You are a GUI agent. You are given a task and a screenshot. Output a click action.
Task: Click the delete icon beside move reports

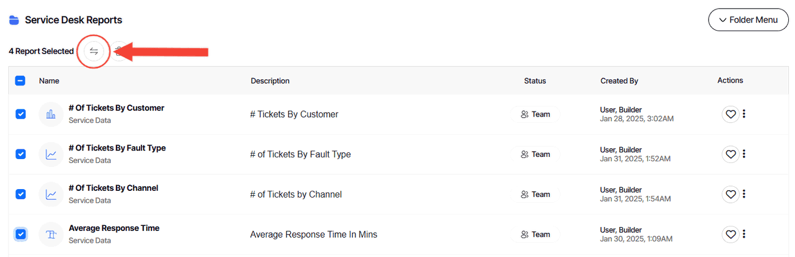[x=118, y=51]
